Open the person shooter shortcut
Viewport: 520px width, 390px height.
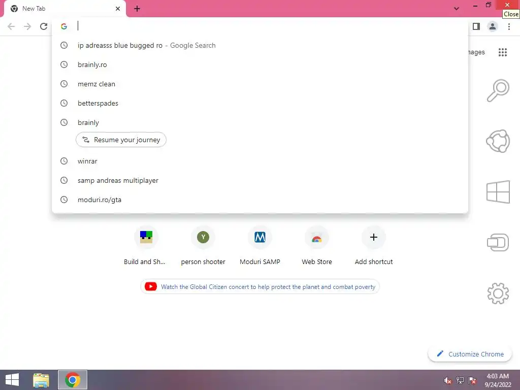click(x=203, y=245)
